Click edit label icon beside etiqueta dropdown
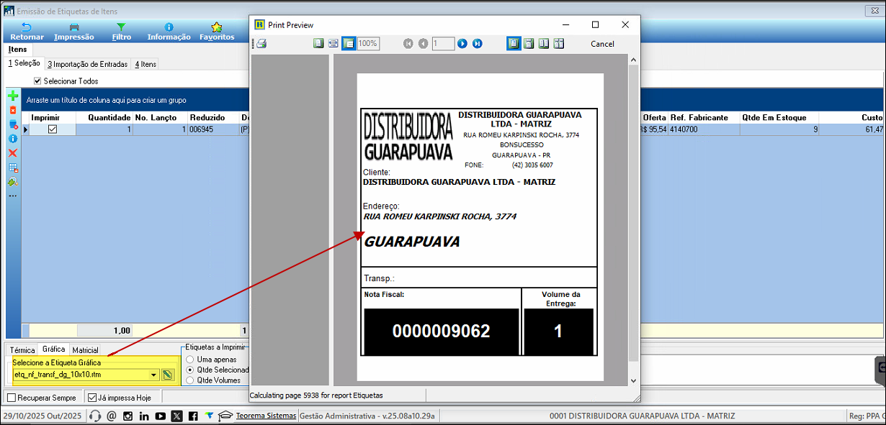The height and width of the screenshot is (425, 886). pyautogui.click(x=168, y=375)
